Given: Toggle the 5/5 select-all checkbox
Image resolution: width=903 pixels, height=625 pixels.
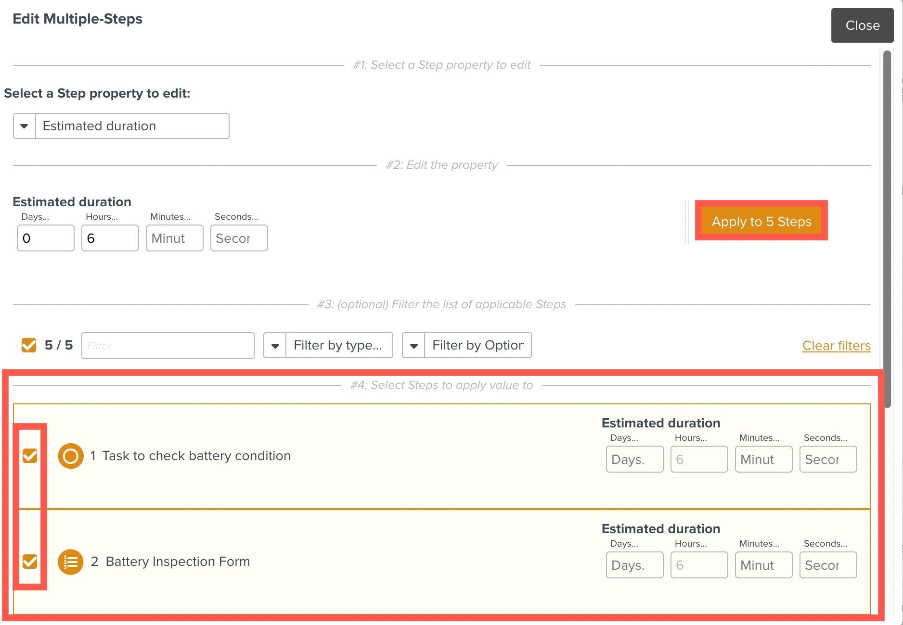Looking at the screenshot, I should (x=29, y=345).
